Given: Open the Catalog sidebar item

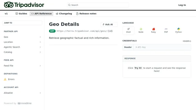Looking at the screenshot, I should click(x=22, y=52).
